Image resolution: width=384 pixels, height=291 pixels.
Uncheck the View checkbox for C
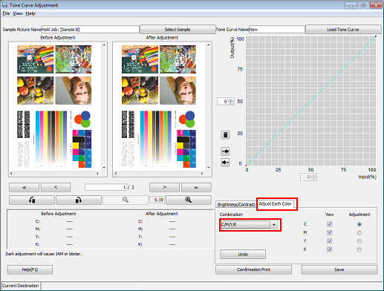point(329,224)
